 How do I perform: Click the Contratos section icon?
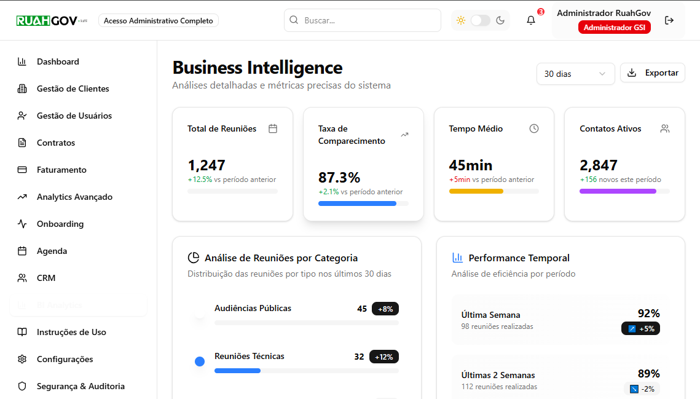coord(21,143)
